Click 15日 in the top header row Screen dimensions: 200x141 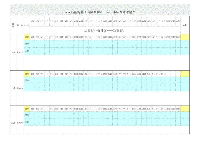[x=100, y=21]
